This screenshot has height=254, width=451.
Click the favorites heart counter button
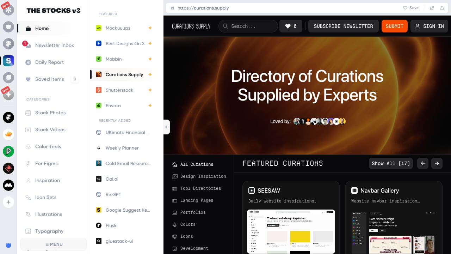tap(291, 26)
